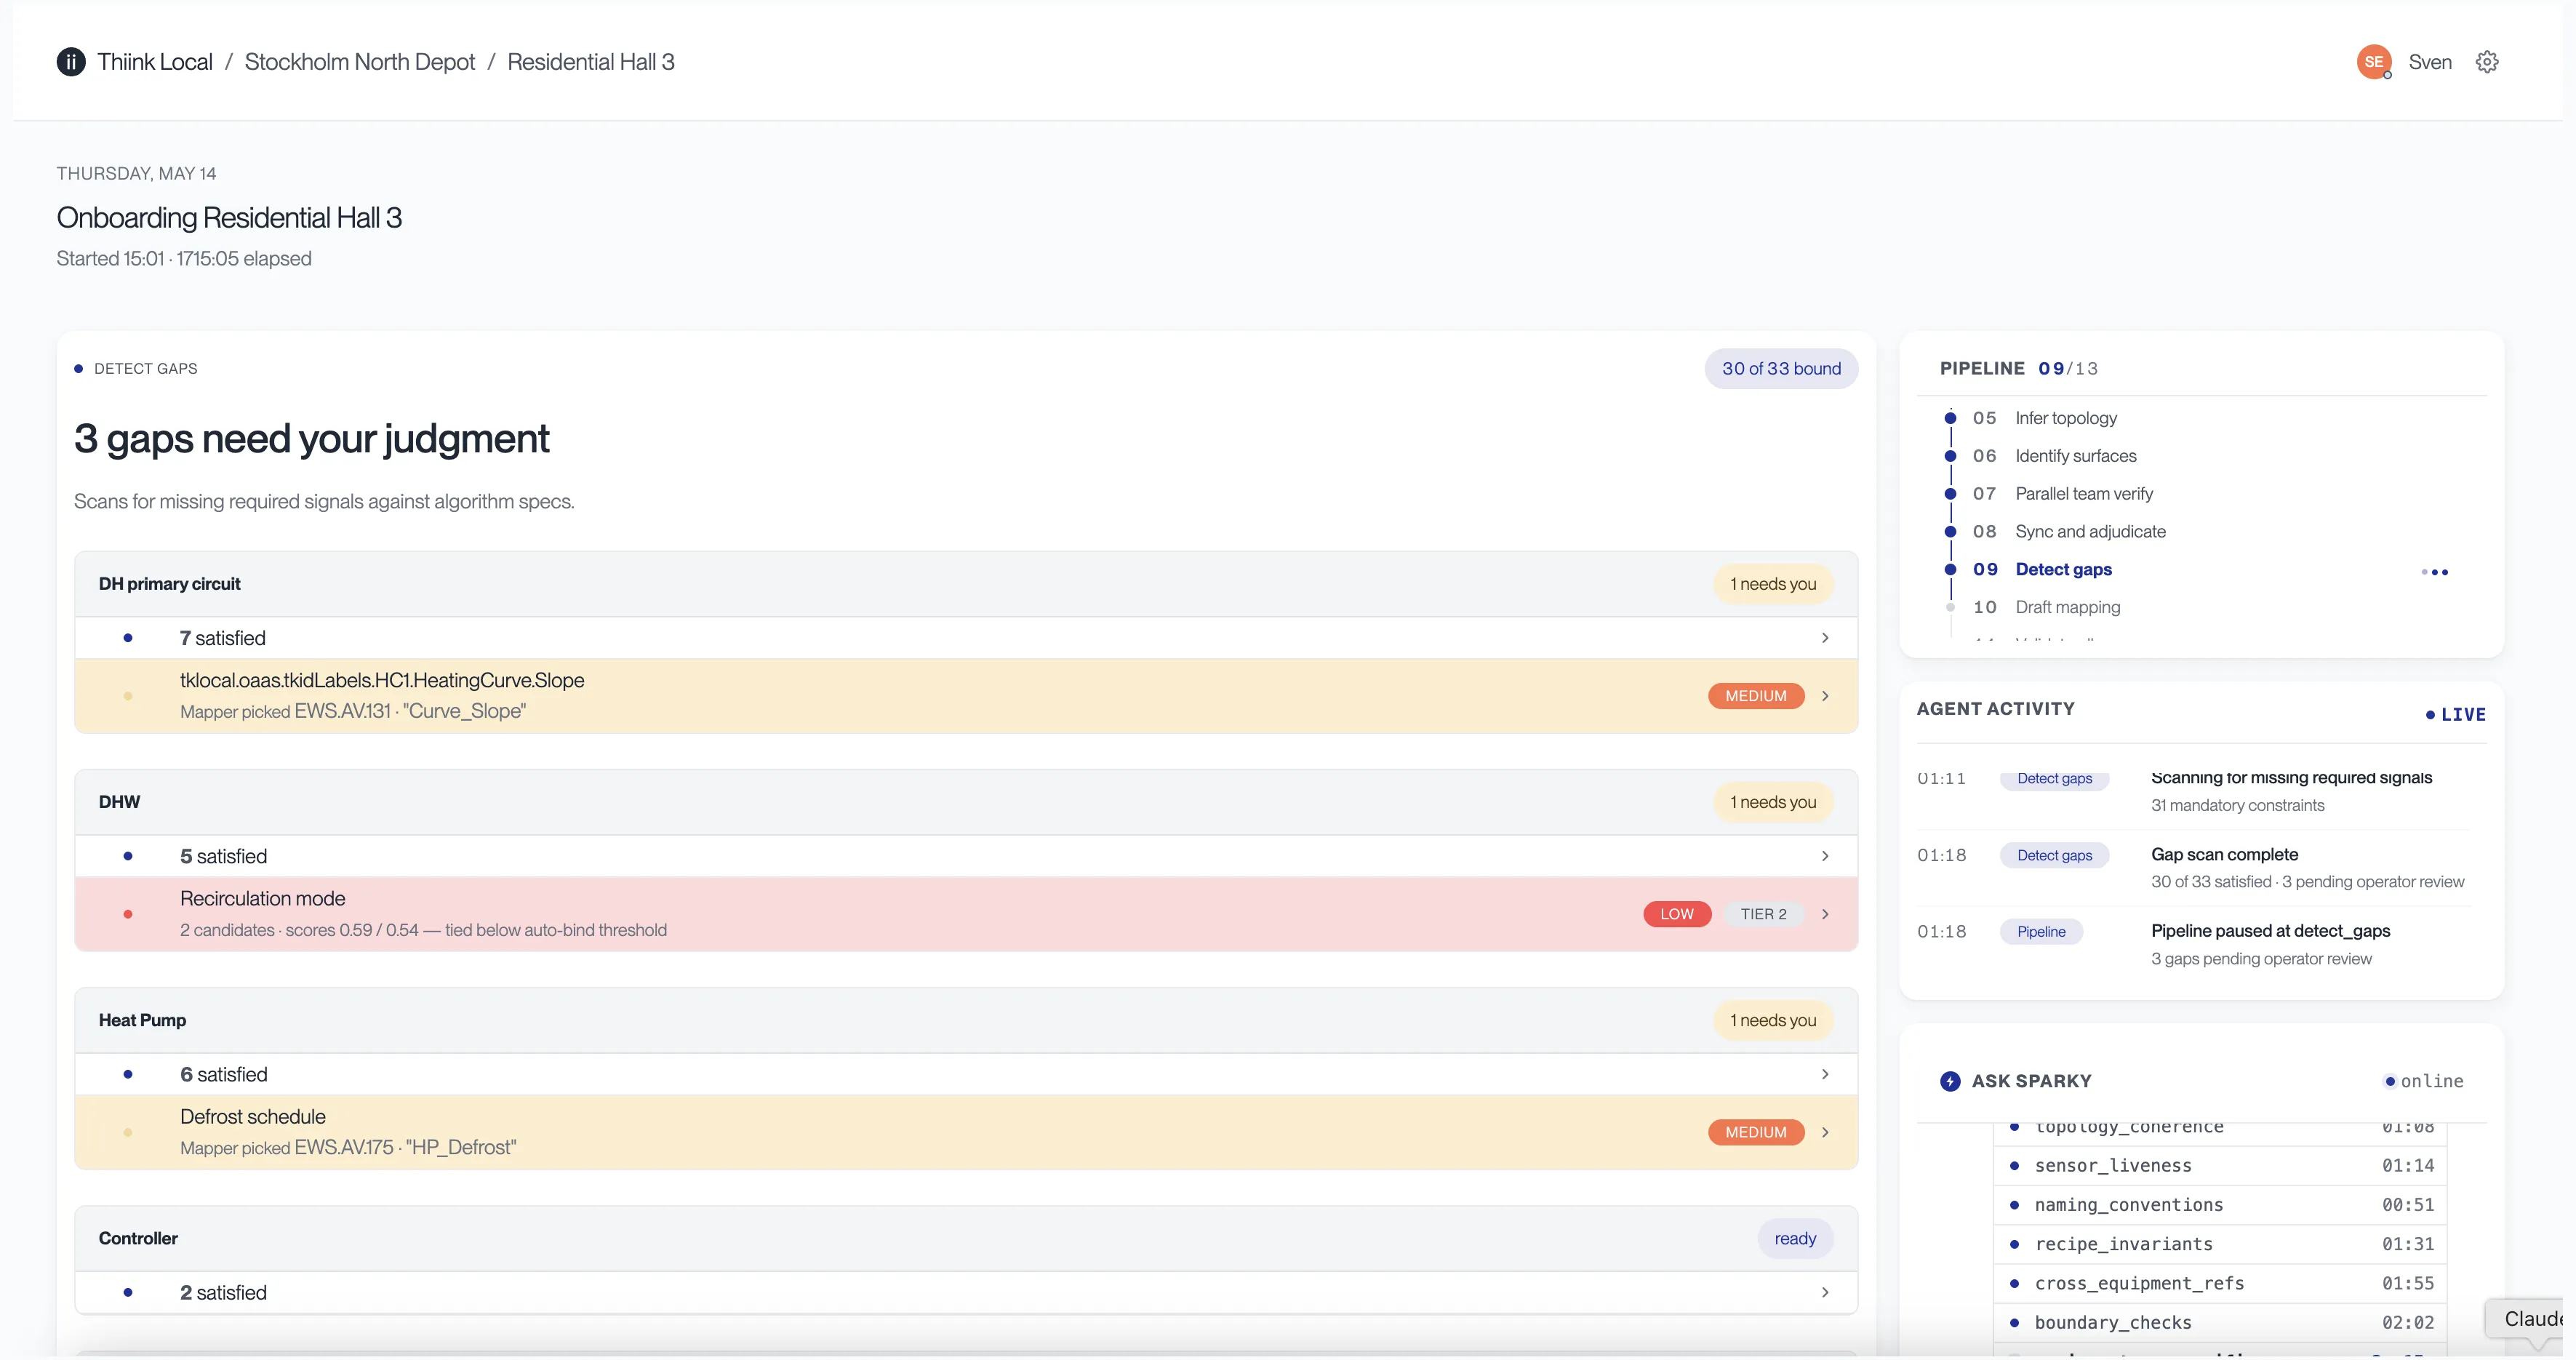Click the MEDIUM badge on HeatingCurve.Slope
This screenshot has height=1360, width=2576.
coord(1756,696)
